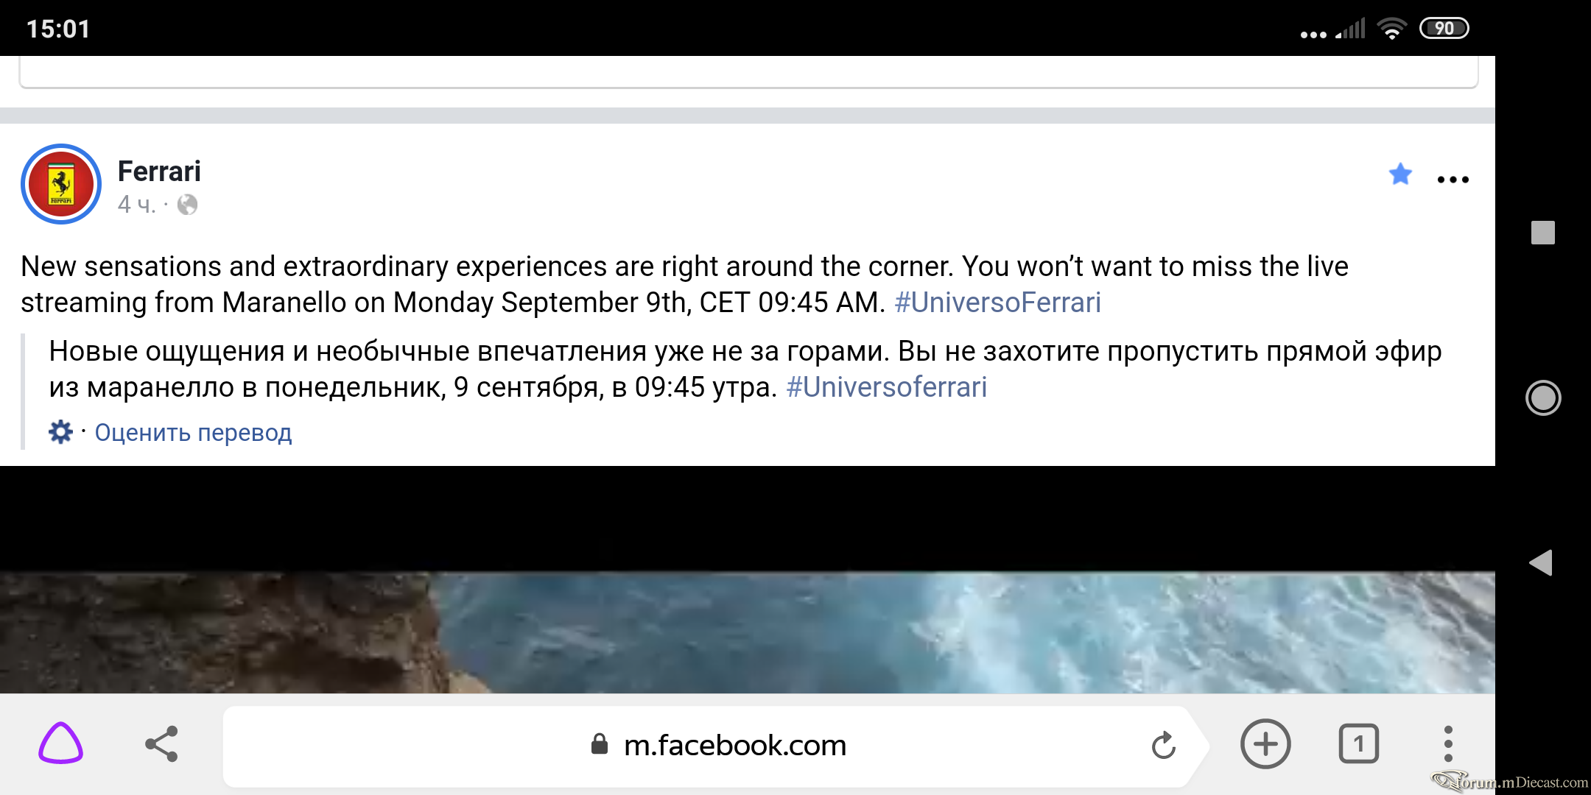Click Оценить перевод link
Screen dimensions: 1591x795
click(193, 433)
